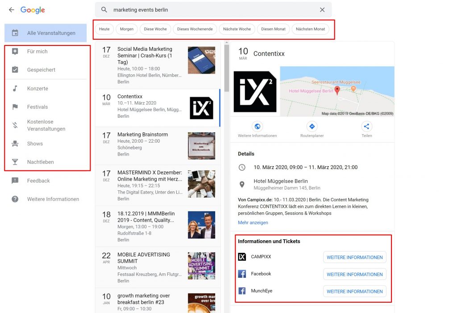Open MASTERMIND X Dezember event
Screen dimensions: 457x313
pyautogui.click(x=158, y=185)
